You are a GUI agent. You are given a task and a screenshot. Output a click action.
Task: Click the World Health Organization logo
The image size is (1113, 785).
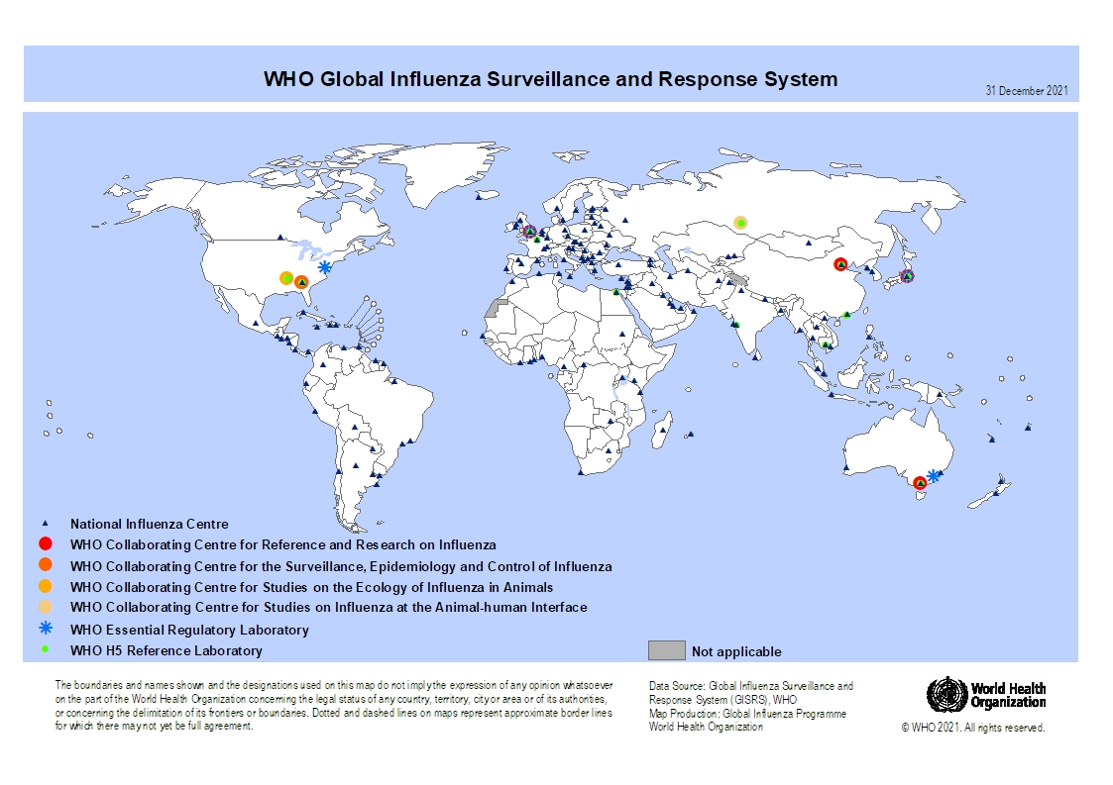point(986,695)
